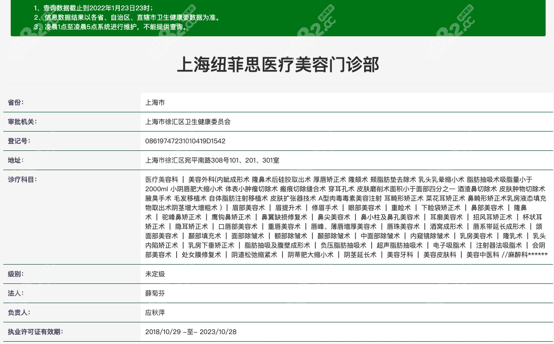Viewport: 554px width, 344px height.
Task: Click responsible person name 应秋萍
Action: click(x=155, y=313)
